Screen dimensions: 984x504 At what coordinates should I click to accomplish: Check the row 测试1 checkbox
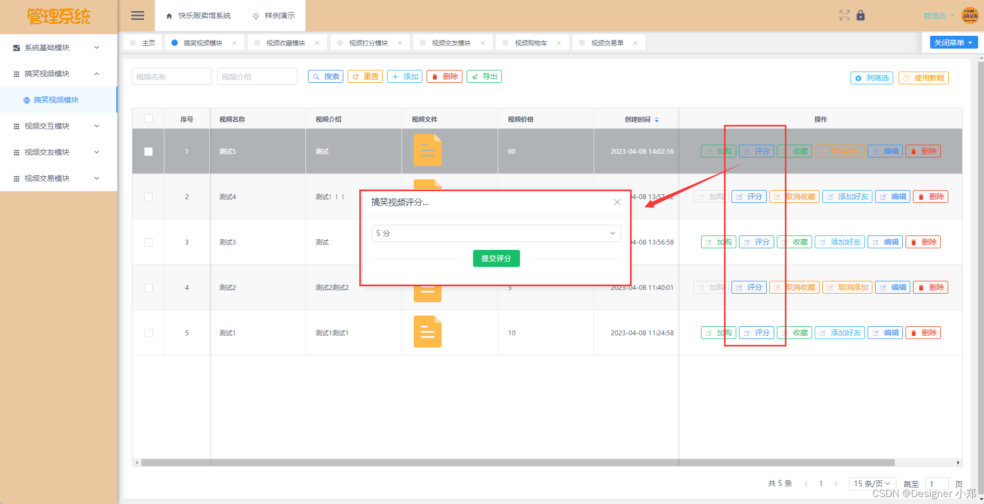148,333
